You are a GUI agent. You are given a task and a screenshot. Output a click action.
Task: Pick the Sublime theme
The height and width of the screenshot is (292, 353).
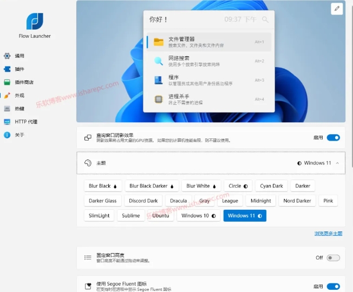(x=131, y=216)
